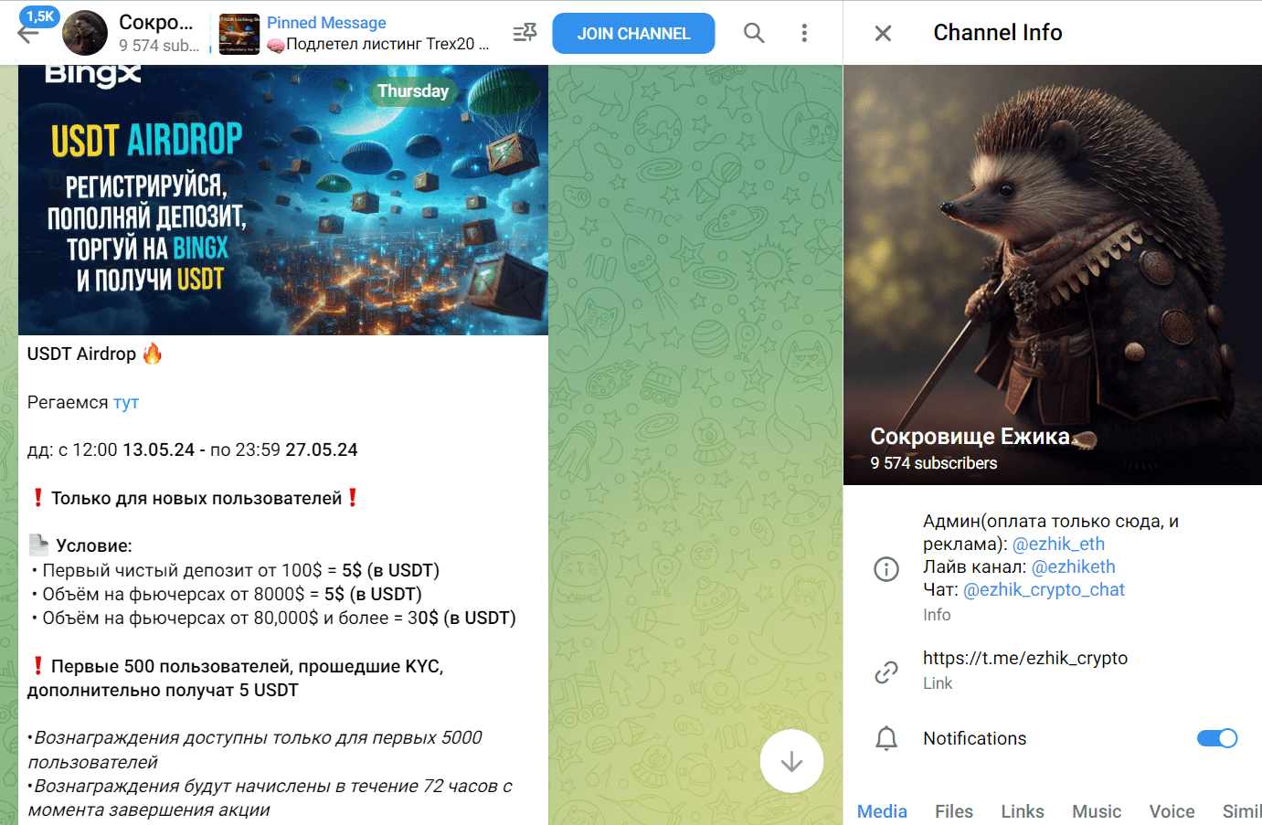Click the channel title in the chat header
This screenshot has width=1262, height=825.
[156, 23]
